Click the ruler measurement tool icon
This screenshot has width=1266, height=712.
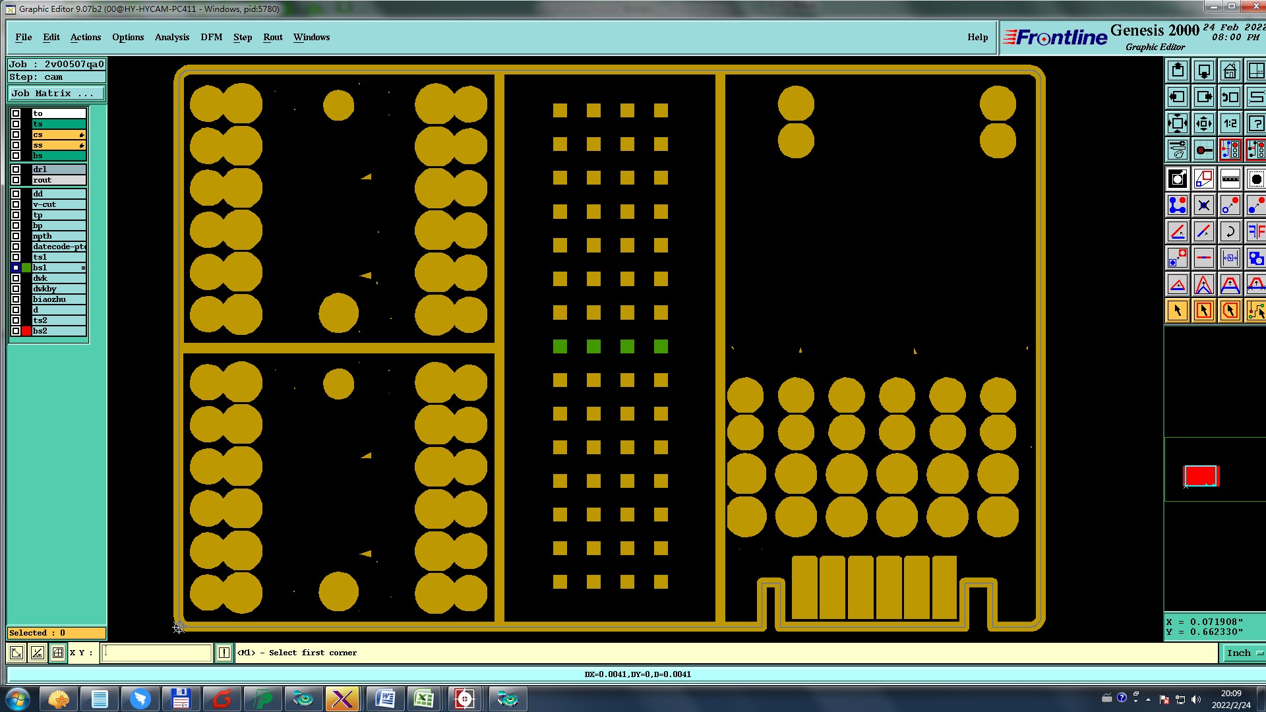click(1230, 179)
